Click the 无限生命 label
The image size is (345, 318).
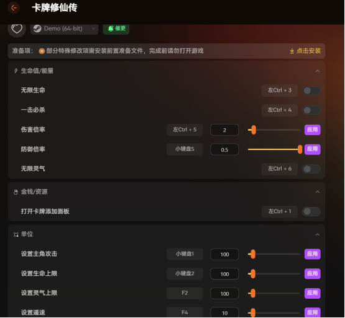(33, 91)
